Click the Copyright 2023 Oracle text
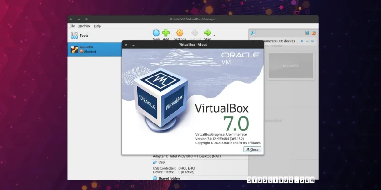The image size is (381, 190). tap(228, 143)
